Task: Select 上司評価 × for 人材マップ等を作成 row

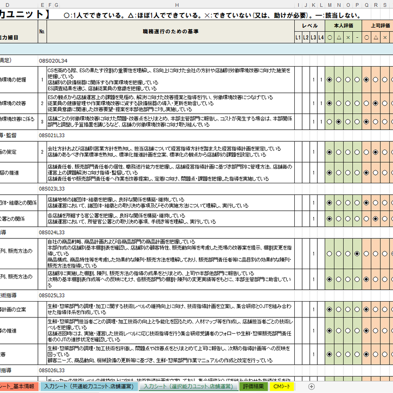Action: 385,331
